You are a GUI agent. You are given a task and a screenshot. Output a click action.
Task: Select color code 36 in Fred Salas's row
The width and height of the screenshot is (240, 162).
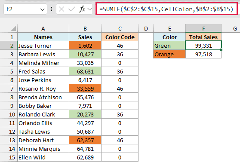click(120, 71)
